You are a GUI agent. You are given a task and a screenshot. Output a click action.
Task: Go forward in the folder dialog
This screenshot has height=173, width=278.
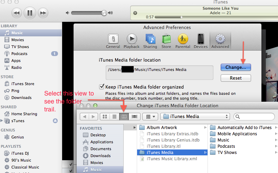[x=93, y=117]
